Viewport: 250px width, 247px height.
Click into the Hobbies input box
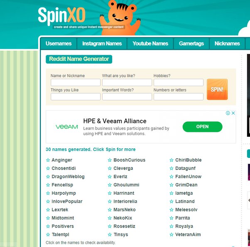pyautogui.click(x=179, y=82)
